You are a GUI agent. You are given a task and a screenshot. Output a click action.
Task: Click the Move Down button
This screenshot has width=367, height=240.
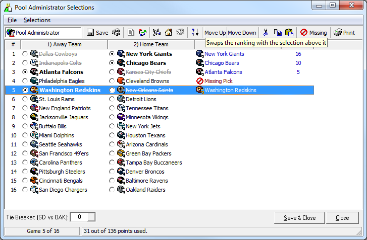click(242, 33)
